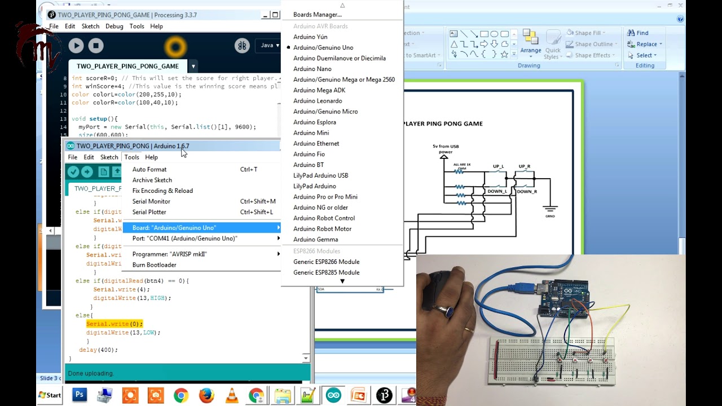Switch to PowerPoint taskbar icon
The width and height of the screenshot is (722, 406).
coord(359,395)
